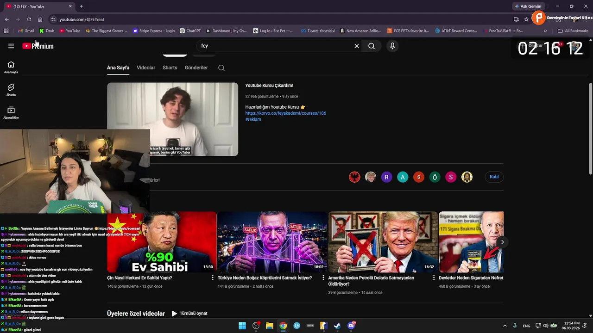Show hidden tray icons chevron
Image resolution: width=593 pixels, height=333 pixels.
pos(505,326)
